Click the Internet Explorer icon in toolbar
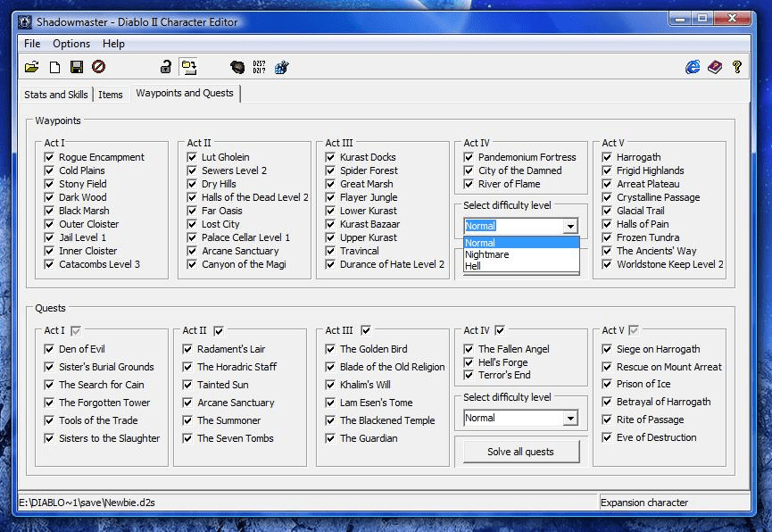 [693, 67]
